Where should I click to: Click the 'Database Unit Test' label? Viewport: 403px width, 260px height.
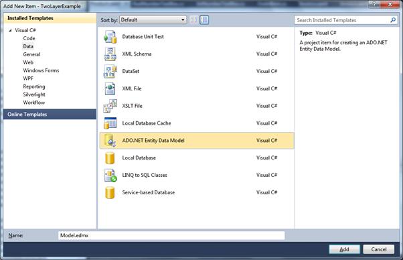pos(143,37)
